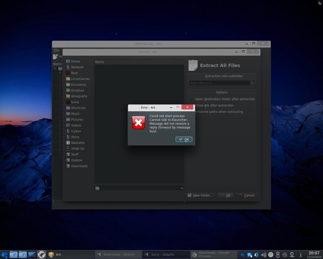
Task: Open the Dropbox folder in places
Action: point(77,90)
